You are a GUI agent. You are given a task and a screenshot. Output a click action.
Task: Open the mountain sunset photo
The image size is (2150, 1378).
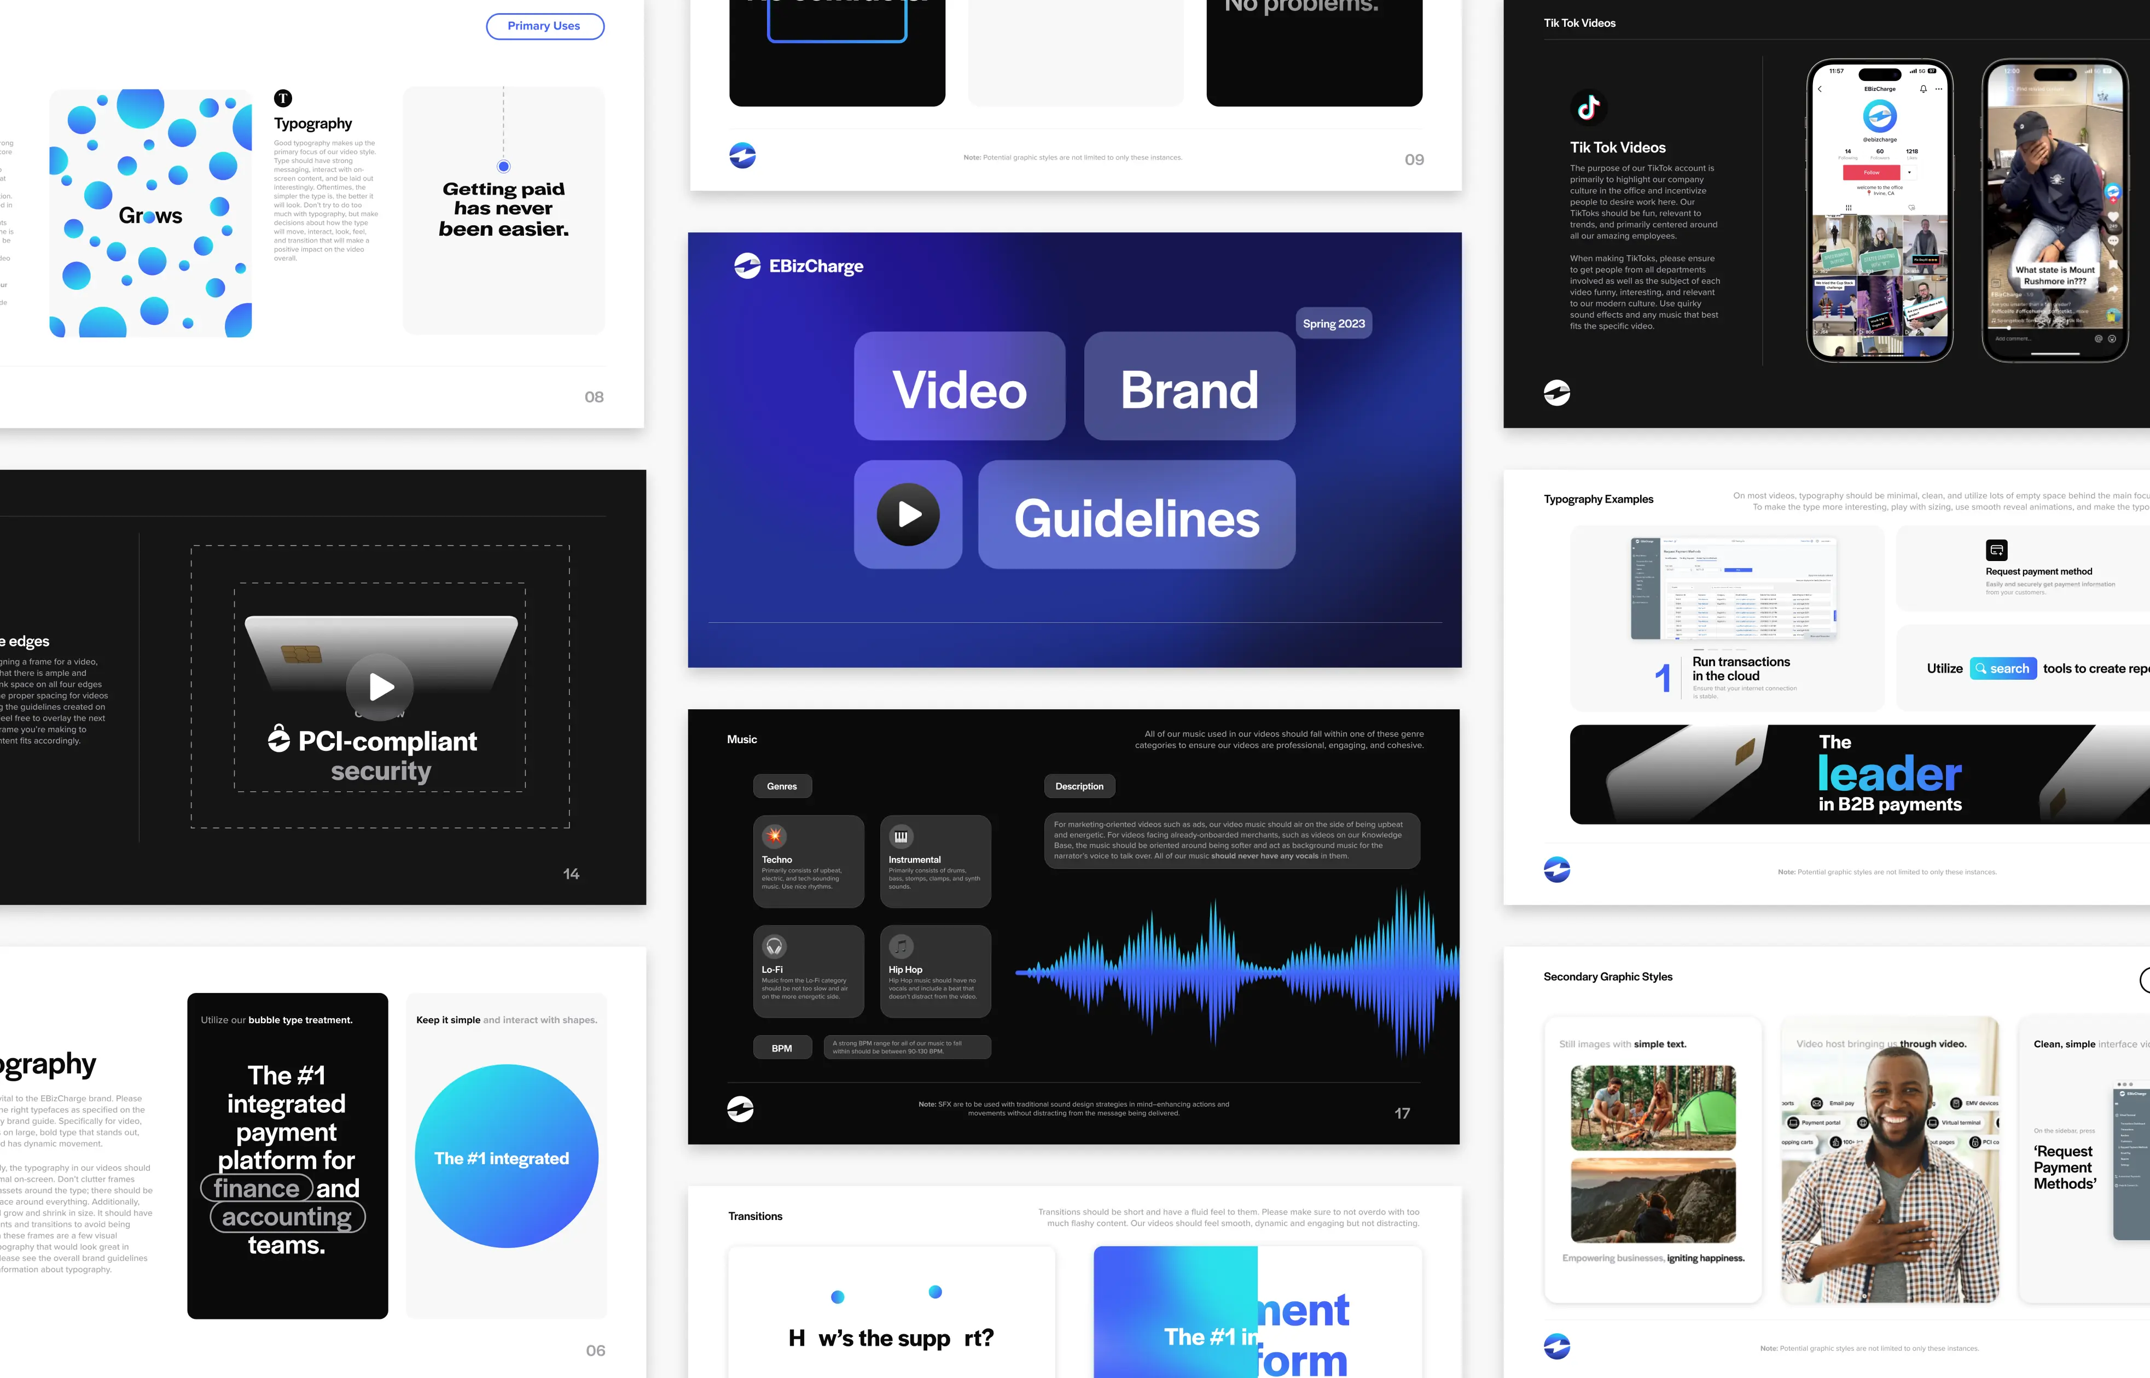point(1653,1201)
